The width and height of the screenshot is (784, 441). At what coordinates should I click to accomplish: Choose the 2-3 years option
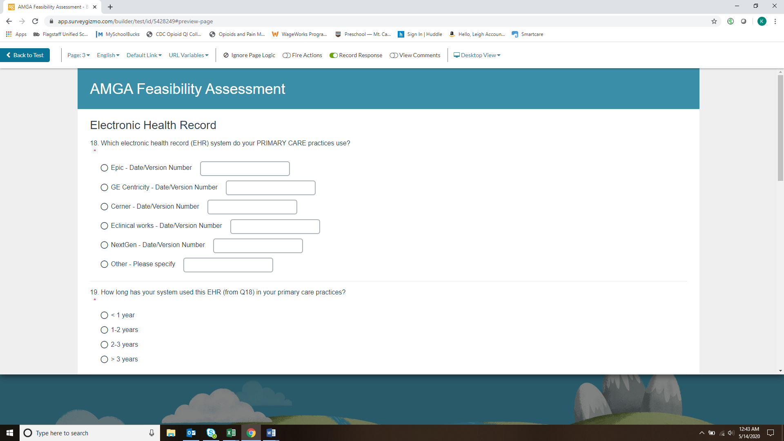click(104, 345)
